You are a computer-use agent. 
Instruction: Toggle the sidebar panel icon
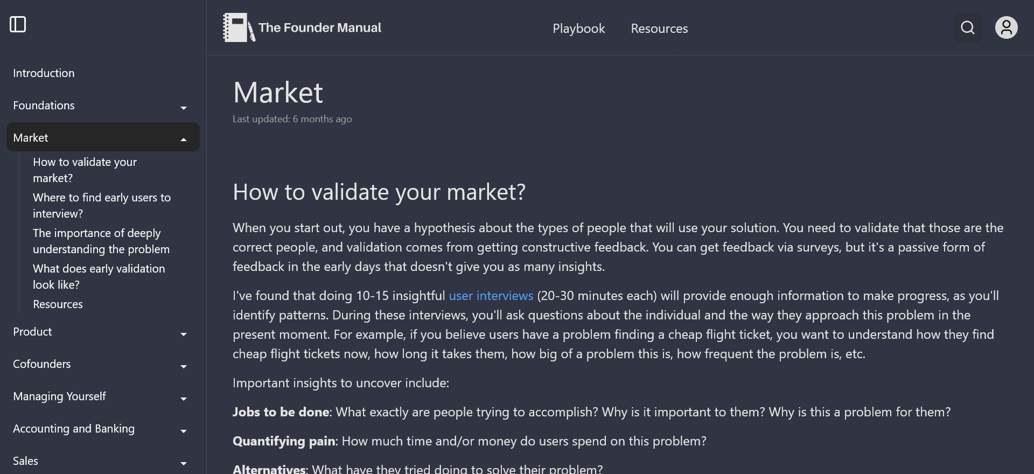18,24
